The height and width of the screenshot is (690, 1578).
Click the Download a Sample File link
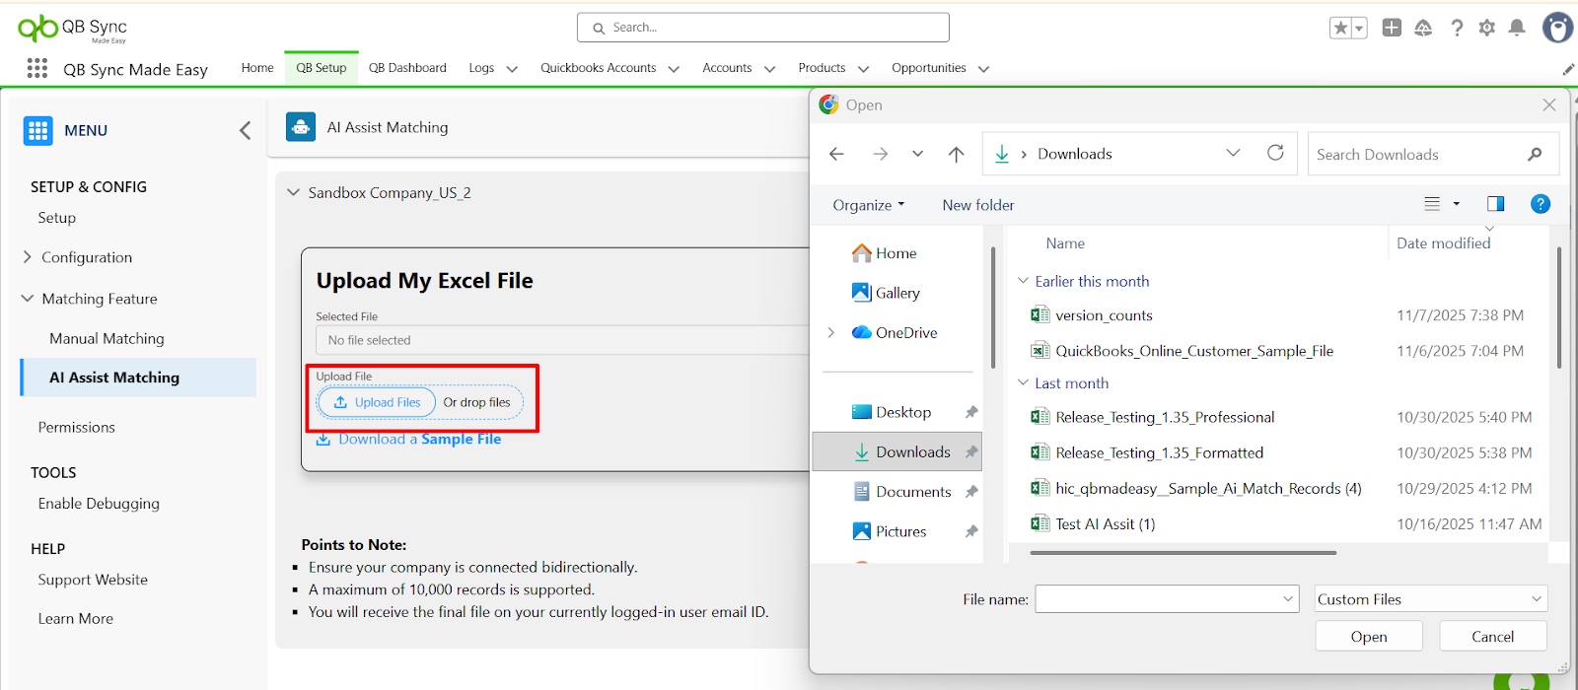pyautogui.click(x=419, y=440)
